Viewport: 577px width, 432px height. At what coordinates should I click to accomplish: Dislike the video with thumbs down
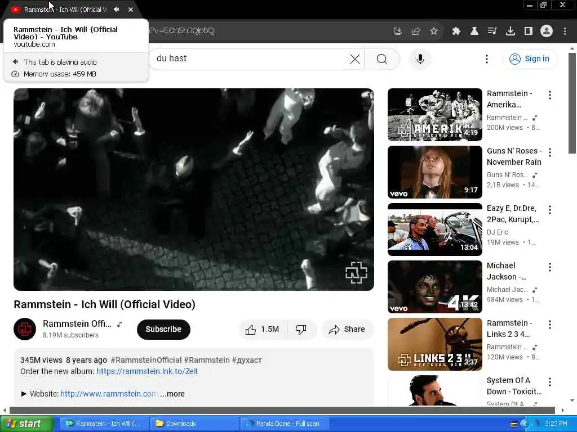click(x=301, y=330)
